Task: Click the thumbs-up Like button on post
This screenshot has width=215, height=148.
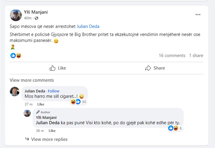Action: point(58,68)
